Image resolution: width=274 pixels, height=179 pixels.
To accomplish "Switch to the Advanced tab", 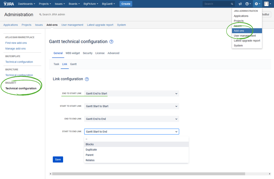I will point(113,53).
